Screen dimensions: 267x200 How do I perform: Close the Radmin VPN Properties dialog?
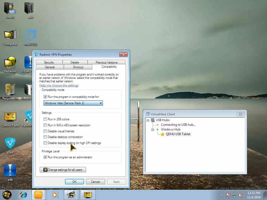pos(123,54)
